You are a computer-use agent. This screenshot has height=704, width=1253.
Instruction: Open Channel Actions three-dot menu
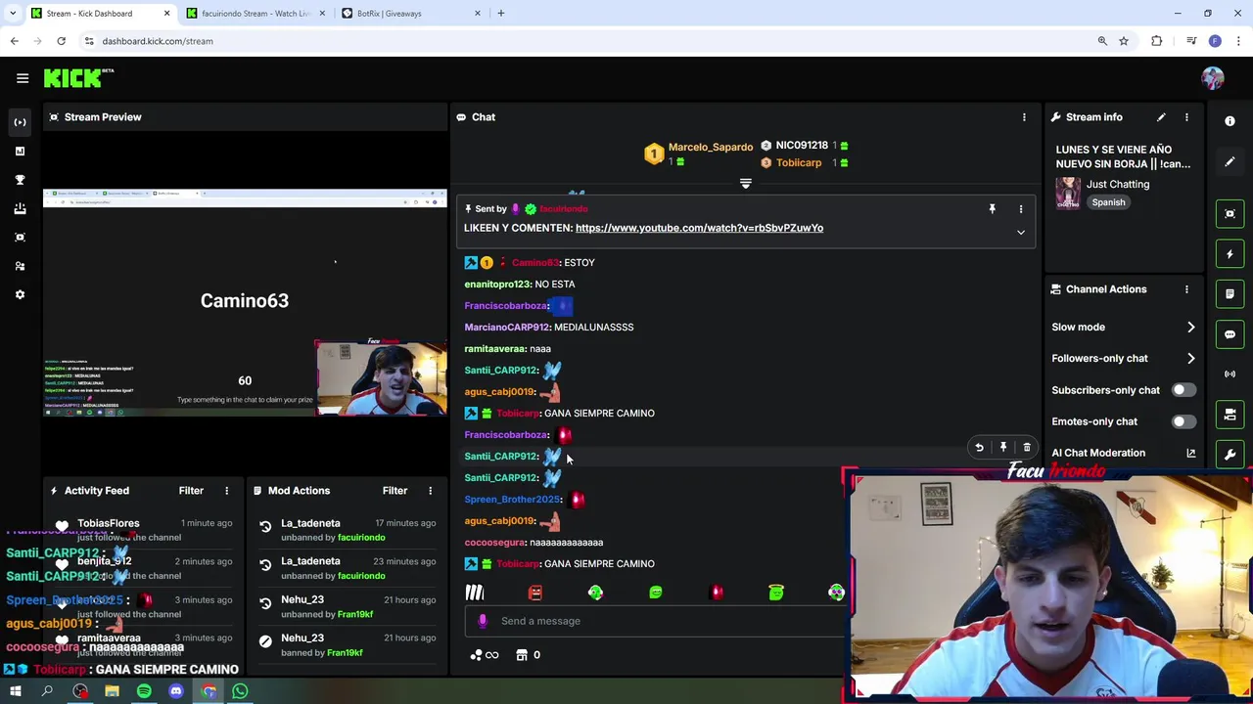click(1186, 289)
